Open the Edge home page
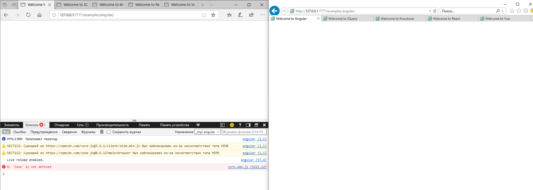This screenshot has width=533, height=190. coord(39,15)
